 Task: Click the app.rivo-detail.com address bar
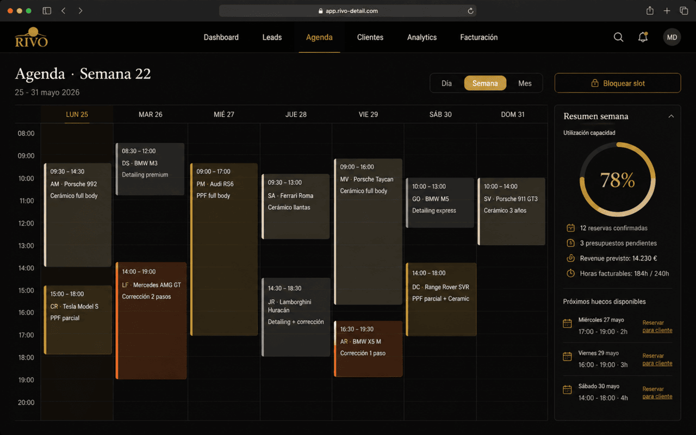(x=348, y=11)
